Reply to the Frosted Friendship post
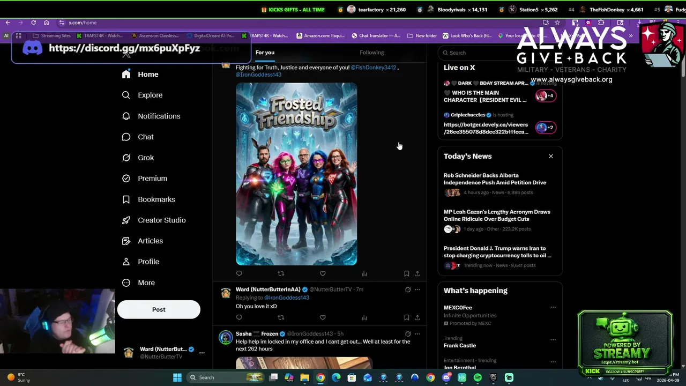Image resolution: width=686 pixels, height=386 pixels. (239, 274)
